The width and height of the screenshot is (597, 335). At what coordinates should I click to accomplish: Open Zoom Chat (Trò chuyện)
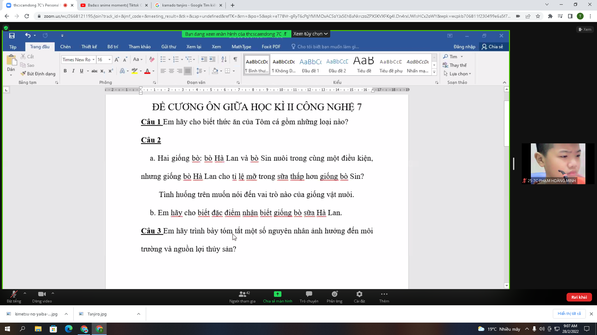[309, 297]
